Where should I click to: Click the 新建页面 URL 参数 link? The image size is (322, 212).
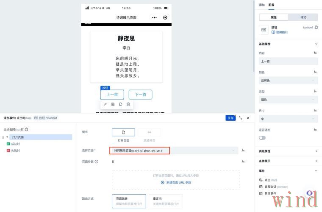176,182
